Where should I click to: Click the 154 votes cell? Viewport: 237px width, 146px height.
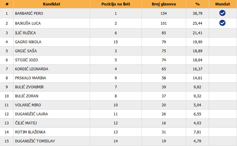pyautogui.click(x=164, y=14)
